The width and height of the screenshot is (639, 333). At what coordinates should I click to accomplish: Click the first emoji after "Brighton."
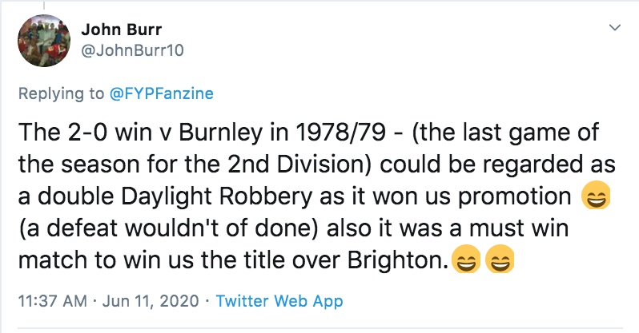tap(464, 261)
